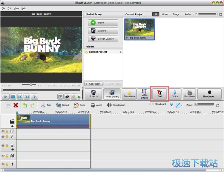Select the big_buck_bunny clip on timeline
Image resolution: width=224 pixels, height=172 pixels.
coord(53,121)
